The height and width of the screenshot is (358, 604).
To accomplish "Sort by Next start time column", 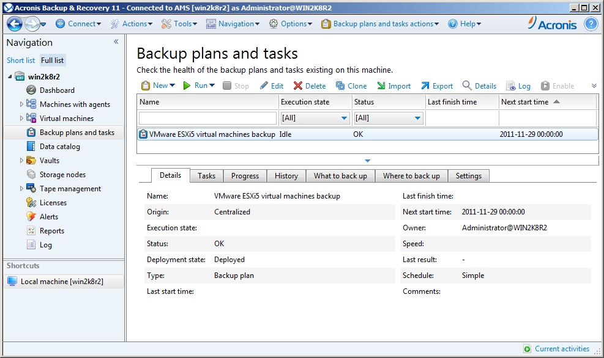I will [x=548, y=102].
